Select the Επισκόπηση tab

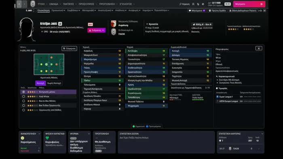coord(44,10)
